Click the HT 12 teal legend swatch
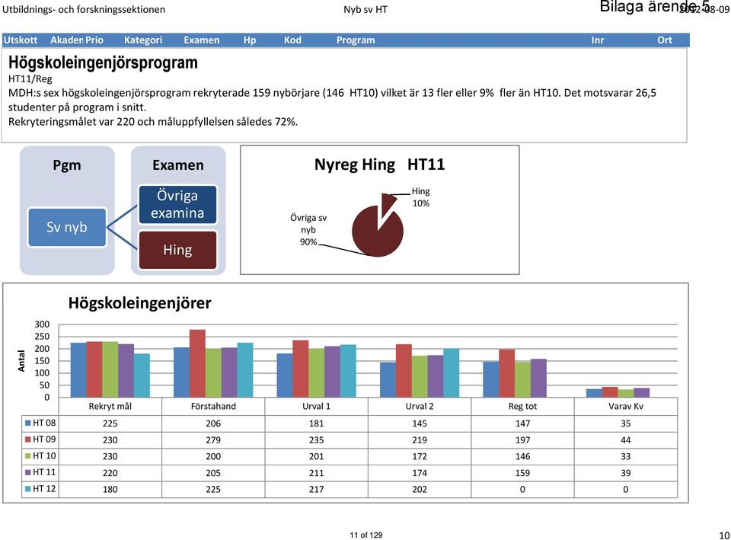The height and width of the screenshot is (540, 731). [27, 489]
